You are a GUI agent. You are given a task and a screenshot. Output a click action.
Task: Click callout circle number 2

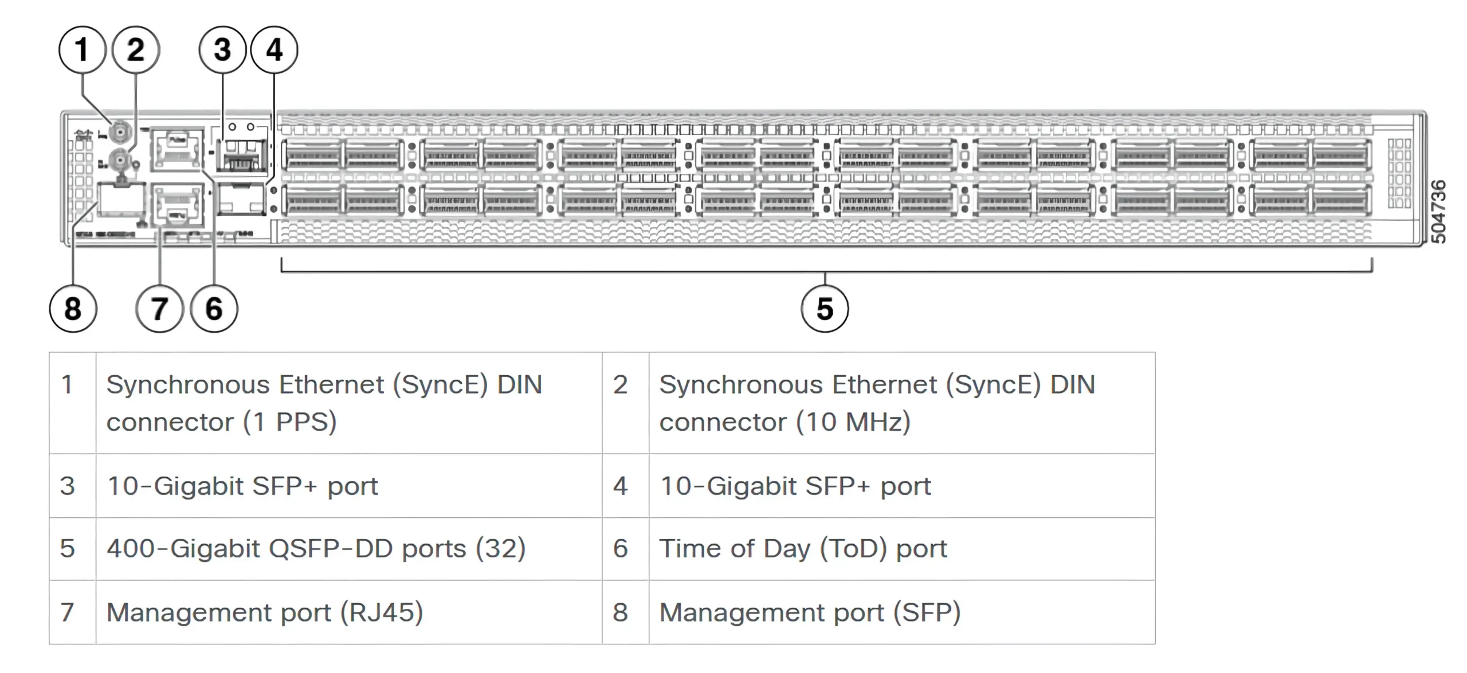(136, 50)
